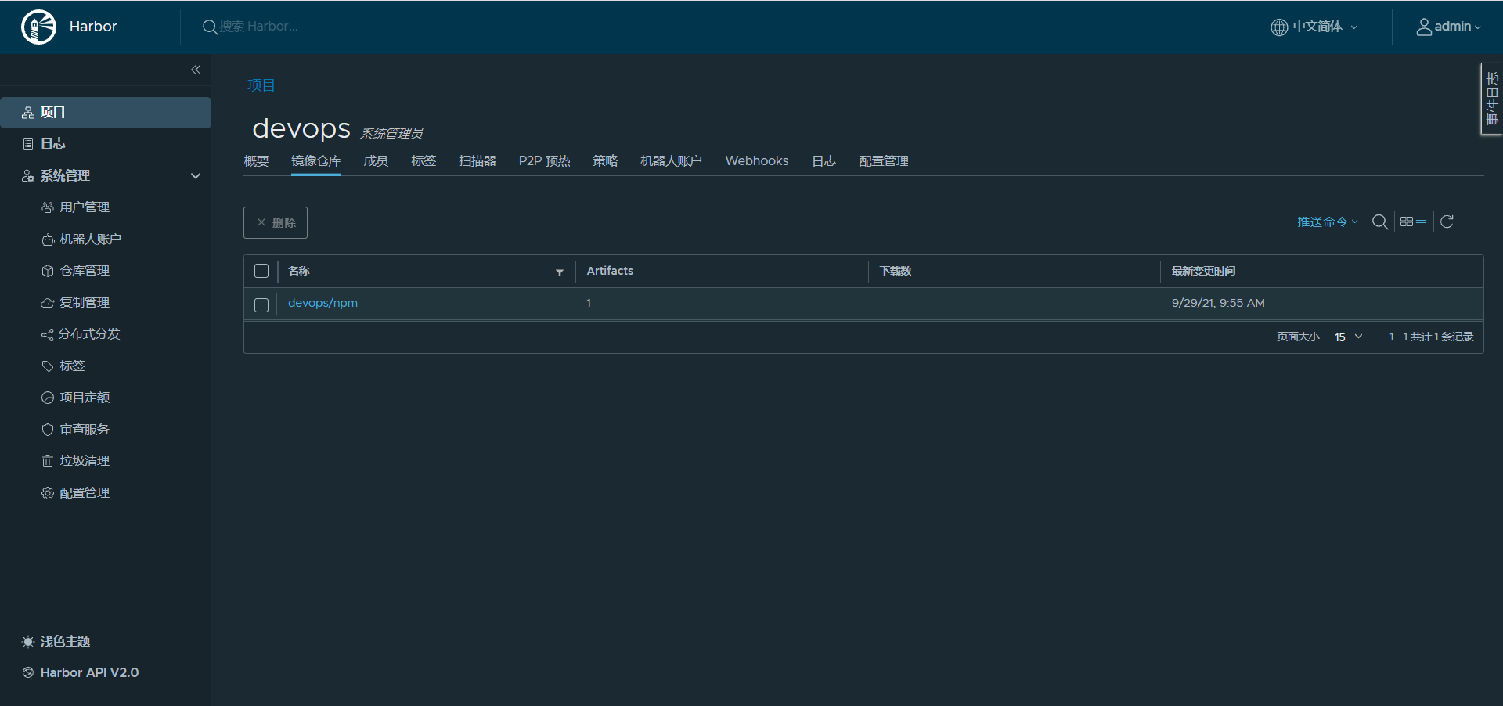The width and height of the screenshot is (1503, 706).
Task: Open 项目 in the sidebar
Action: point(106,113)
